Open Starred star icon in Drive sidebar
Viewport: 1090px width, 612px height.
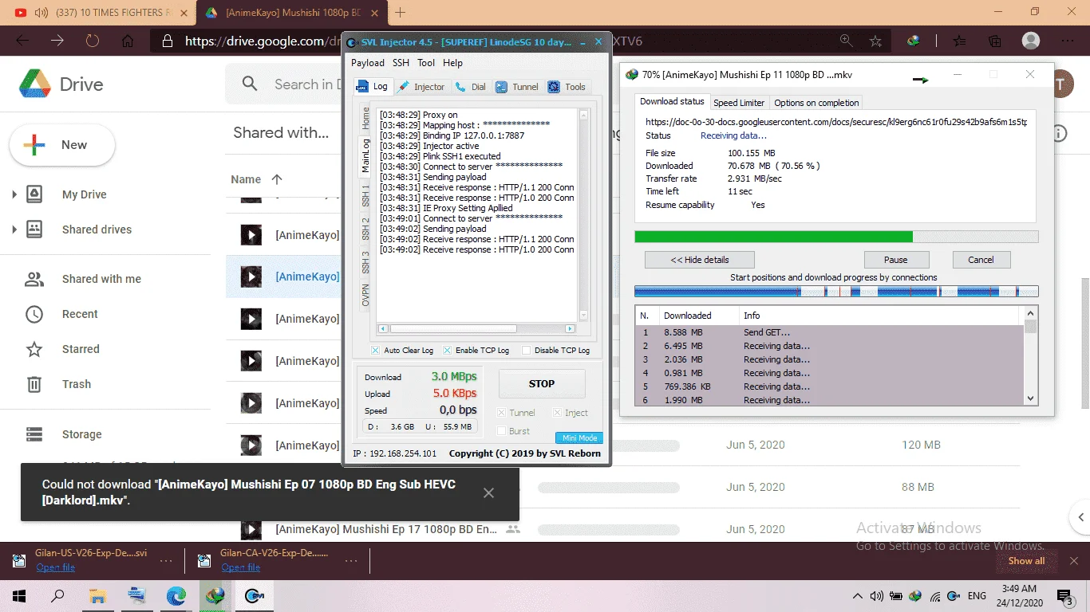34,349
